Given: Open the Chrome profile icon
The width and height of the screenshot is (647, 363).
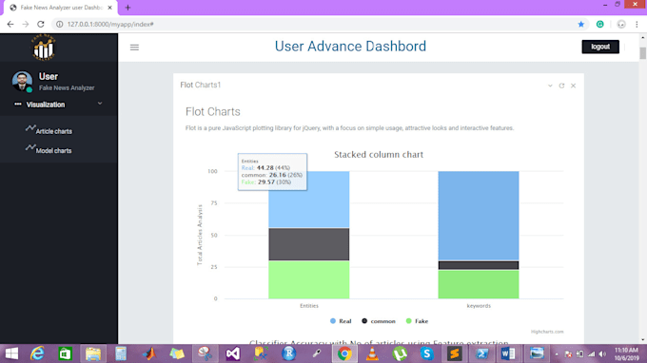Looking at the screenshot, I should [x=621, y=25].
